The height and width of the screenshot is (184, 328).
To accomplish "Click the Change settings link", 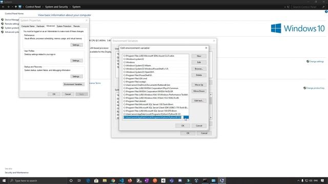I will tap(316, 61).
